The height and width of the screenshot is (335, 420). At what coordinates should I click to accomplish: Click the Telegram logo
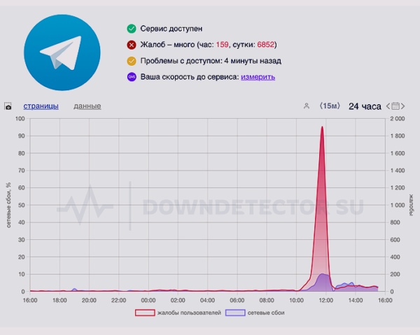pos(62,52)
